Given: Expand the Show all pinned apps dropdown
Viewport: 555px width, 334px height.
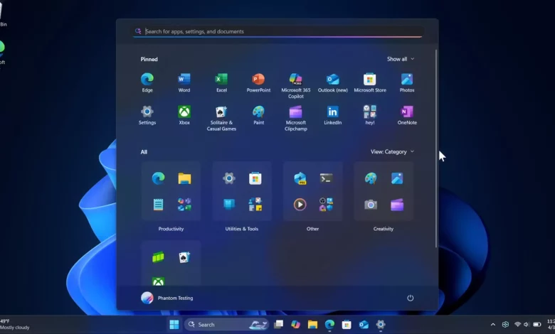Looking at the screenshot, I should tap(401, 59).
